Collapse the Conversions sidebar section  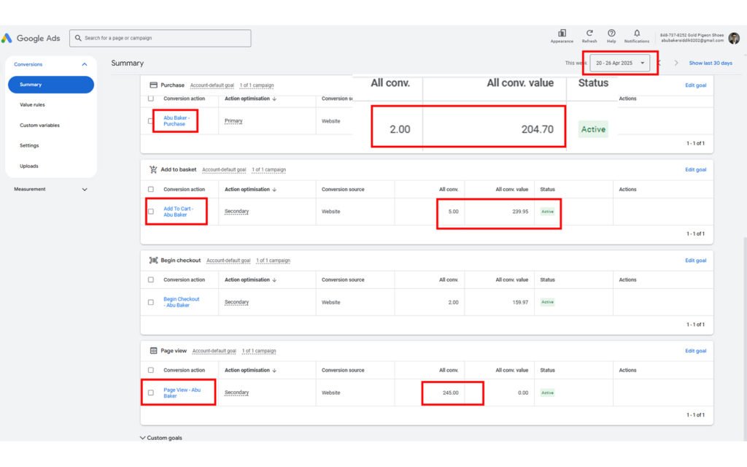click(85, 64)
